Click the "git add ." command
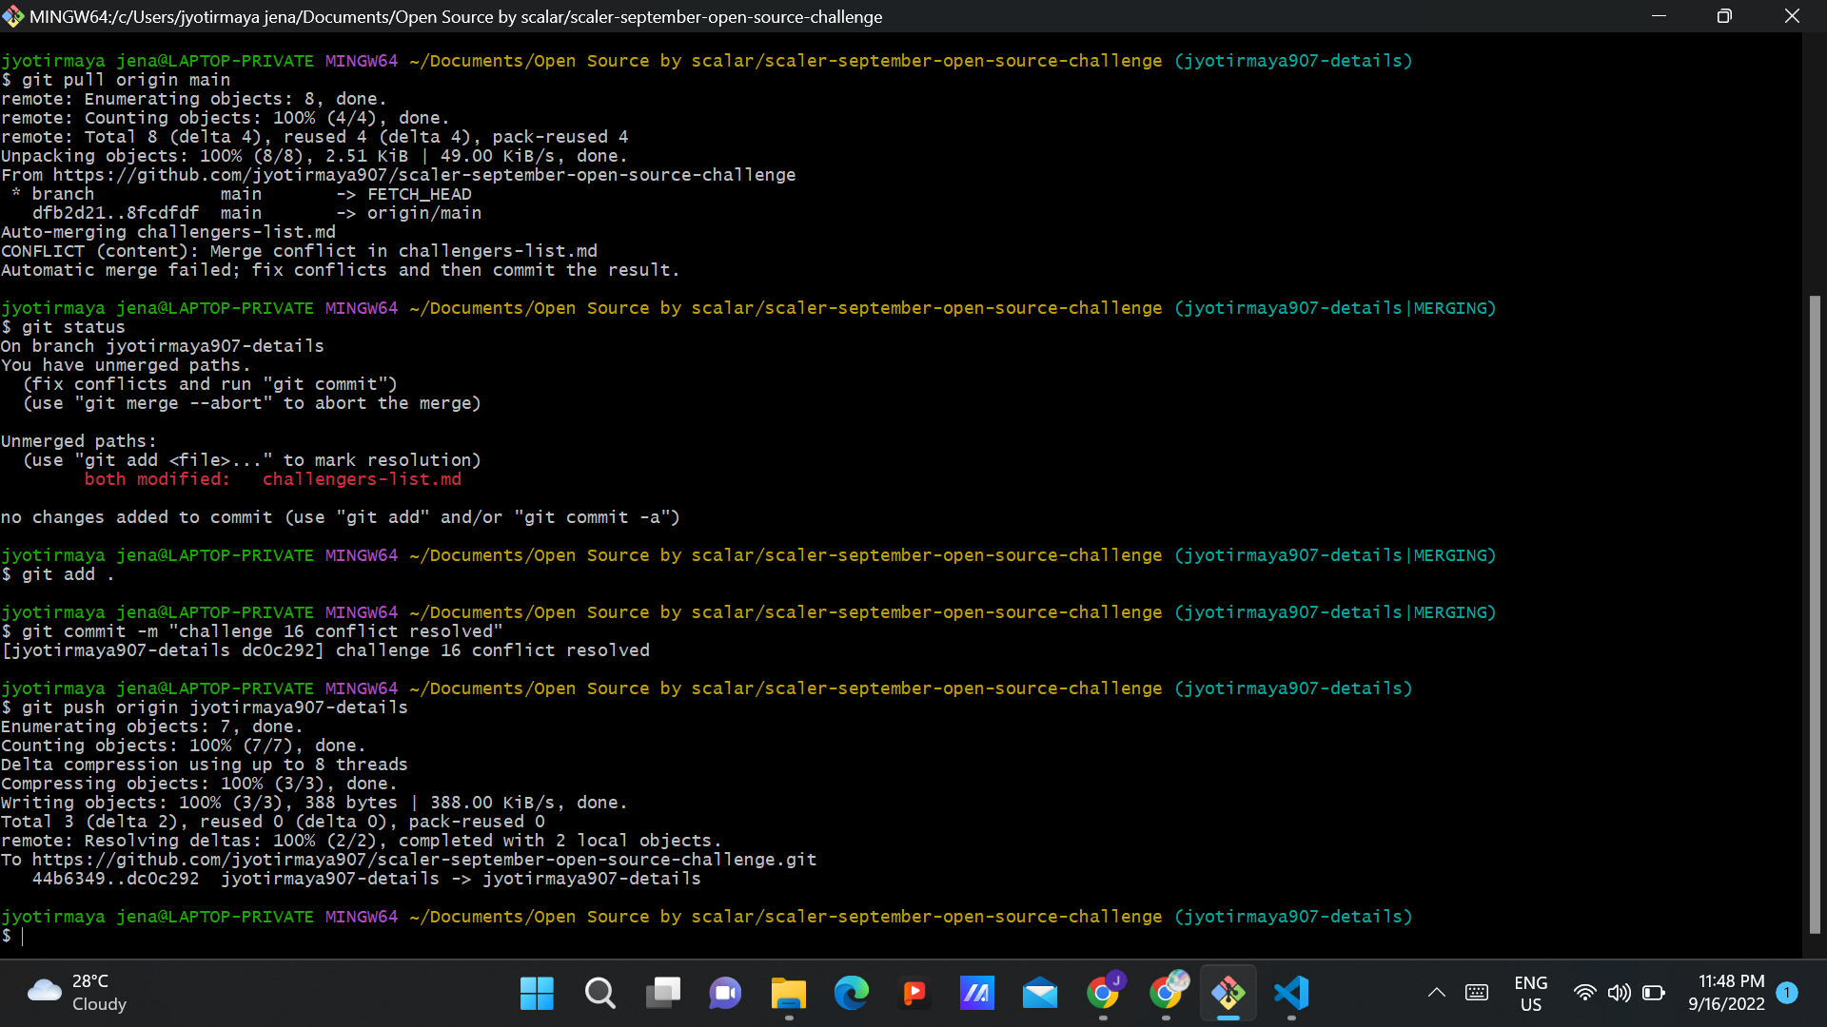 click(69, 574)
